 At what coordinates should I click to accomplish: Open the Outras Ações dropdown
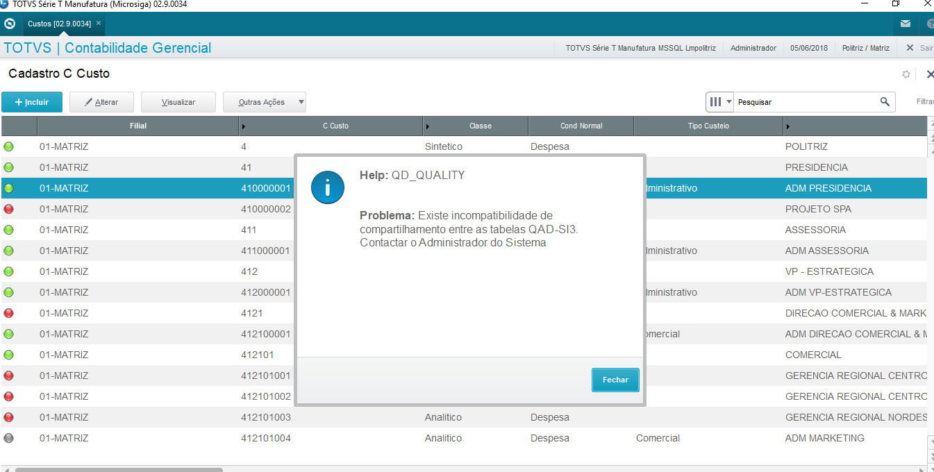pos(265,102)
